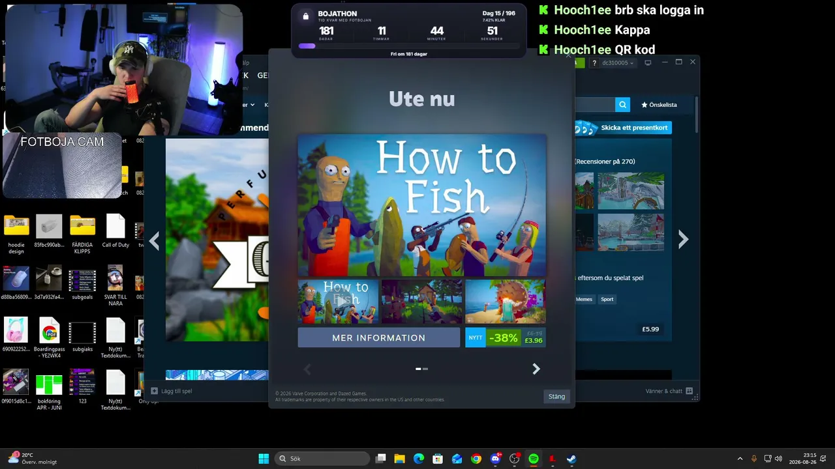This screenshot has height=469, width=835.
Task: Open Microsoft Store from the taskbar
Action: 438,459
